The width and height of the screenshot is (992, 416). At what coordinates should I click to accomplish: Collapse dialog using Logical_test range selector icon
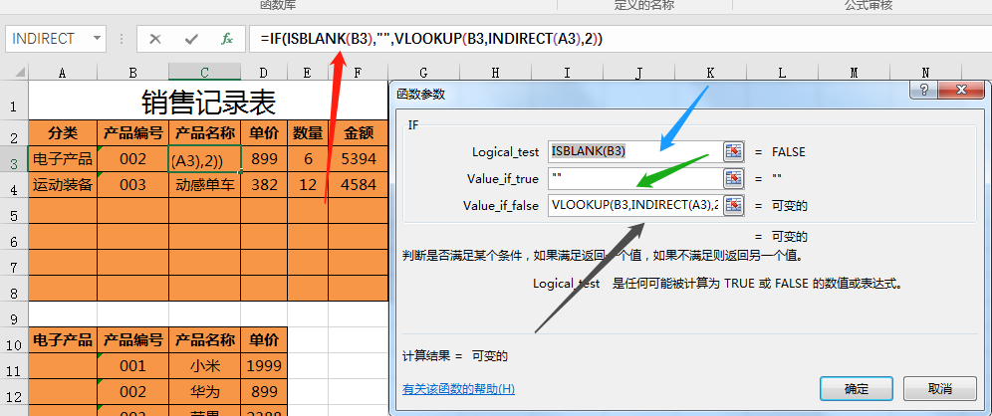click(733, 151)
